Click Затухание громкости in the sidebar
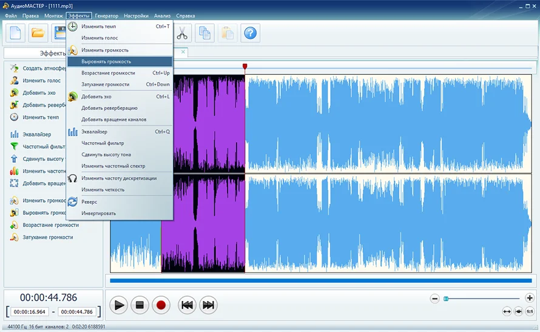This screenshot has height=332, width=540. [47, 237]
